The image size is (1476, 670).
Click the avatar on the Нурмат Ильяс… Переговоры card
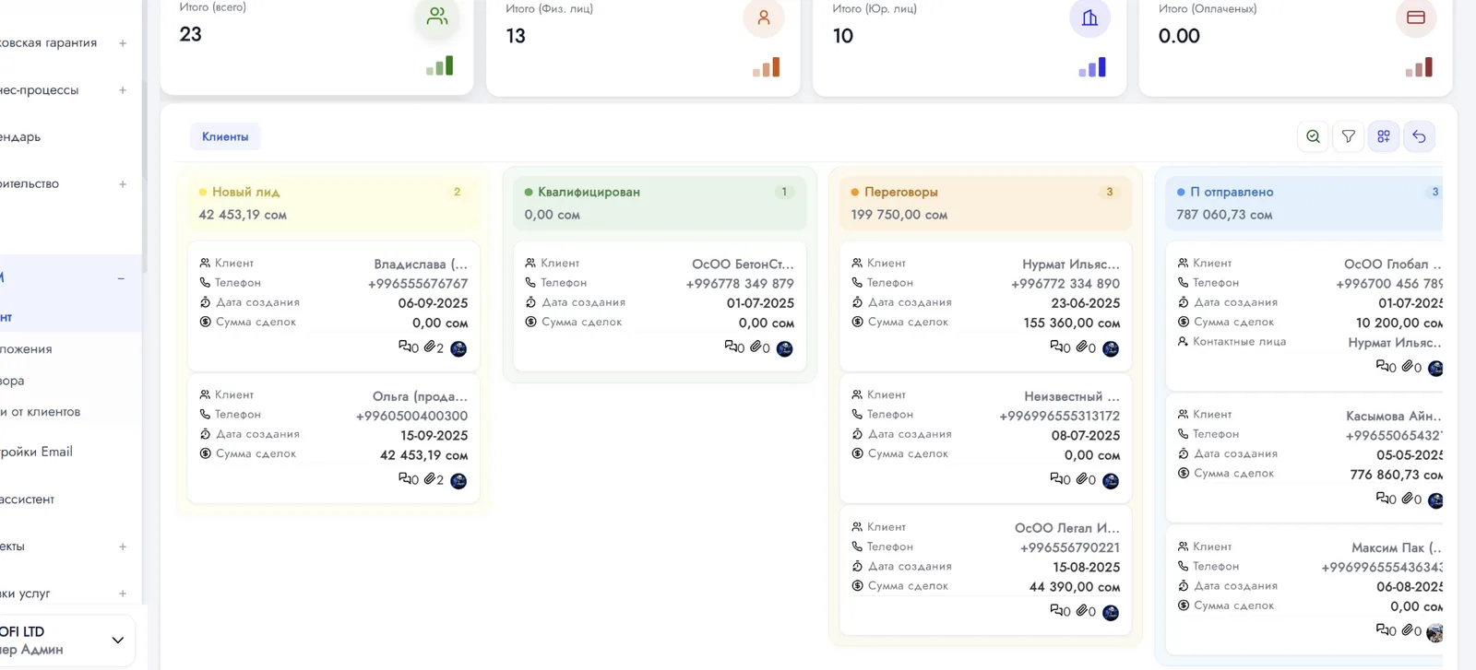[x=1111, y=348]
